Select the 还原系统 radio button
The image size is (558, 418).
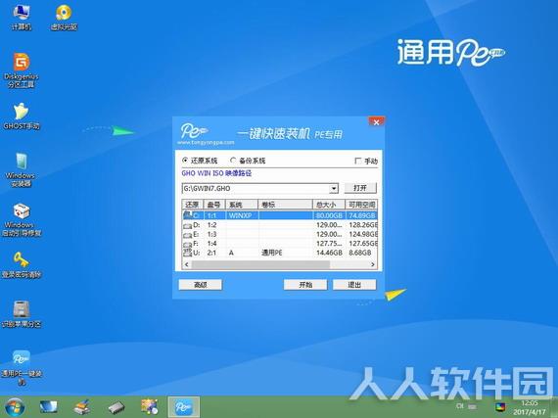pyautogui.click(x=185, y=161)
